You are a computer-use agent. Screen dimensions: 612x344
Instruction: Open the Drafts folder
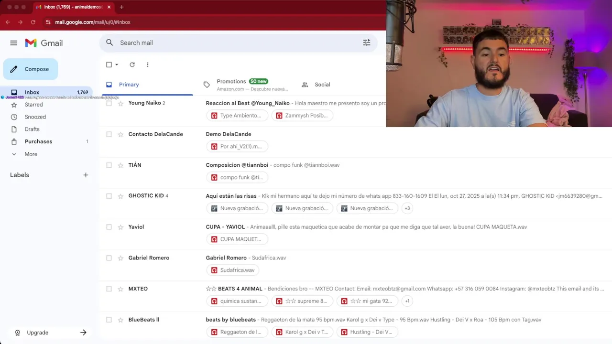coord(32,129)
